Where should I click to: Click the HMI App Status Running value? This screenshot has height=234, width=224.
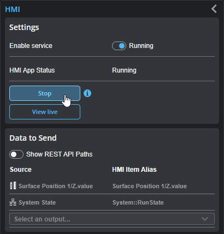point(124,70)
